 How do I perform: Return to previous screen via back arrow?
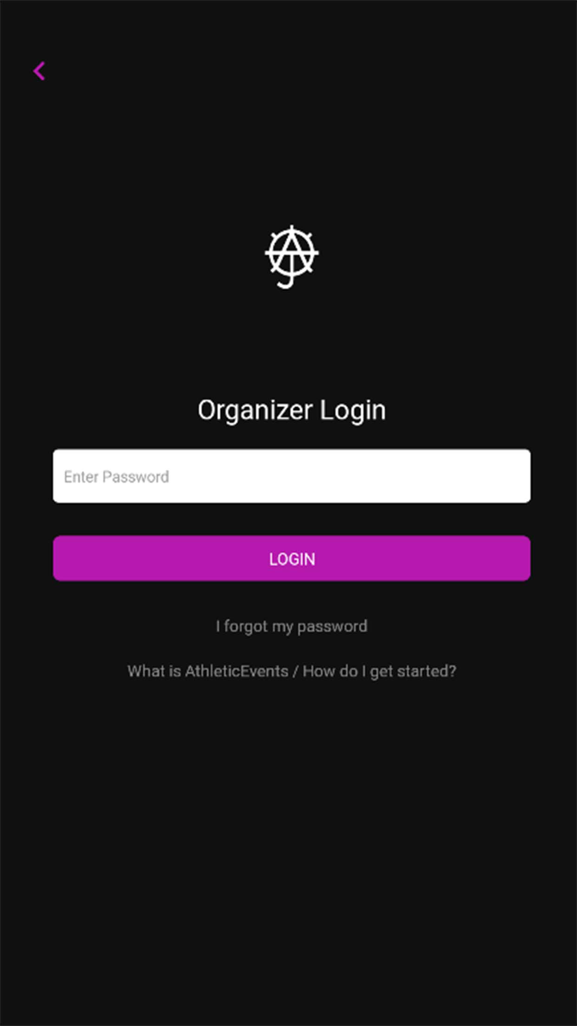(x=39, y=71)
